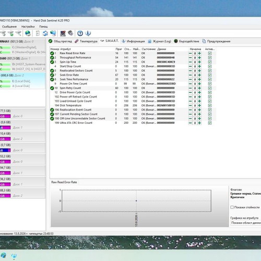Image resolution: width=261 pixels, height=261 pixels.
Task: Click green status icon of Spin Retry Count
Action: tap(52, 88)
